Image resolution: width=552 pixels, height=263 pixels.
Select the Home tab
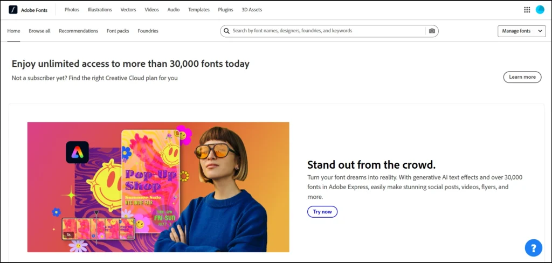point(13,31)
